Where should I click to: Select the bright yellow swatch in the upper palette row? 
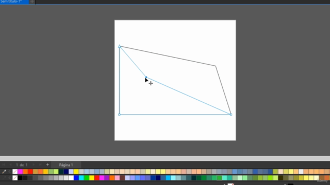tap(76, 172)
